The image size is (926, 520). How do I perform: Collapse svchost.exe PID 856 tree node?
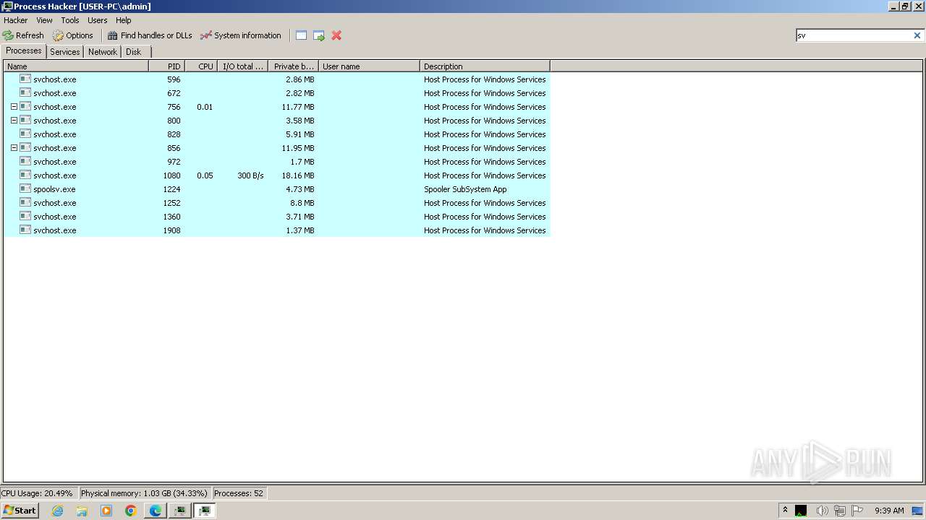pyautogui.click(x=14, y=148)
